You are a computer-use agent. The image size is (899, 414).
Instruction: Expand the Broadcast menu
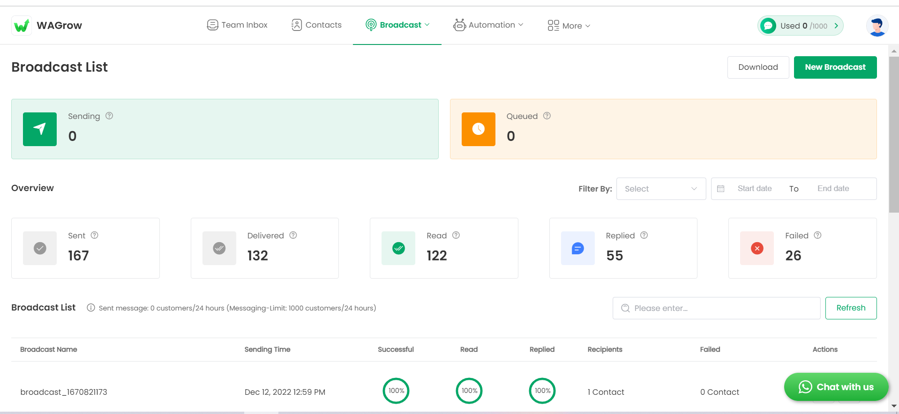[x=397, y=25]
